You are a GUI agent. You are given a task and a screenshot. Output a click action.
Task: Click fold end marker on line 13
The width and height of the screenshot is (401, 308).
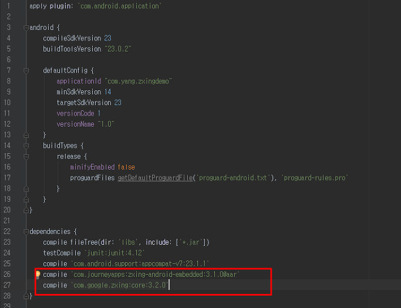pos(26,135)
